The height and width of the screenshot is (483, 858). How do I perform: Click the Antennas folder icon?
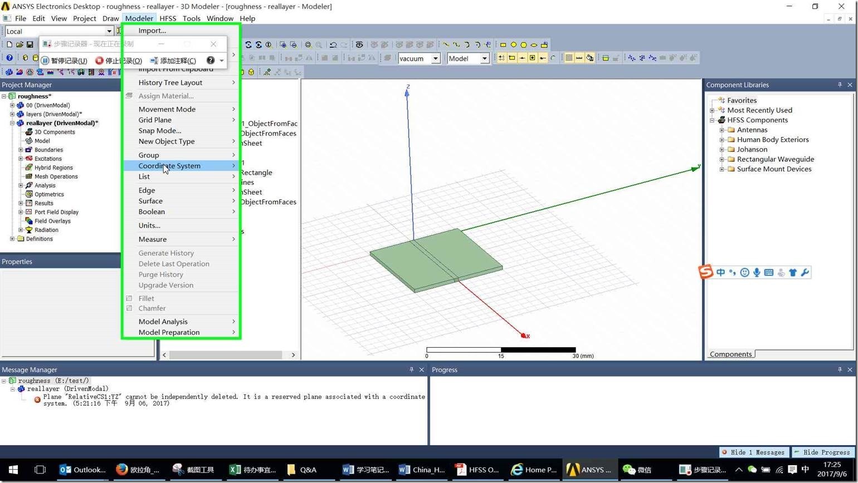click(732, 130)
